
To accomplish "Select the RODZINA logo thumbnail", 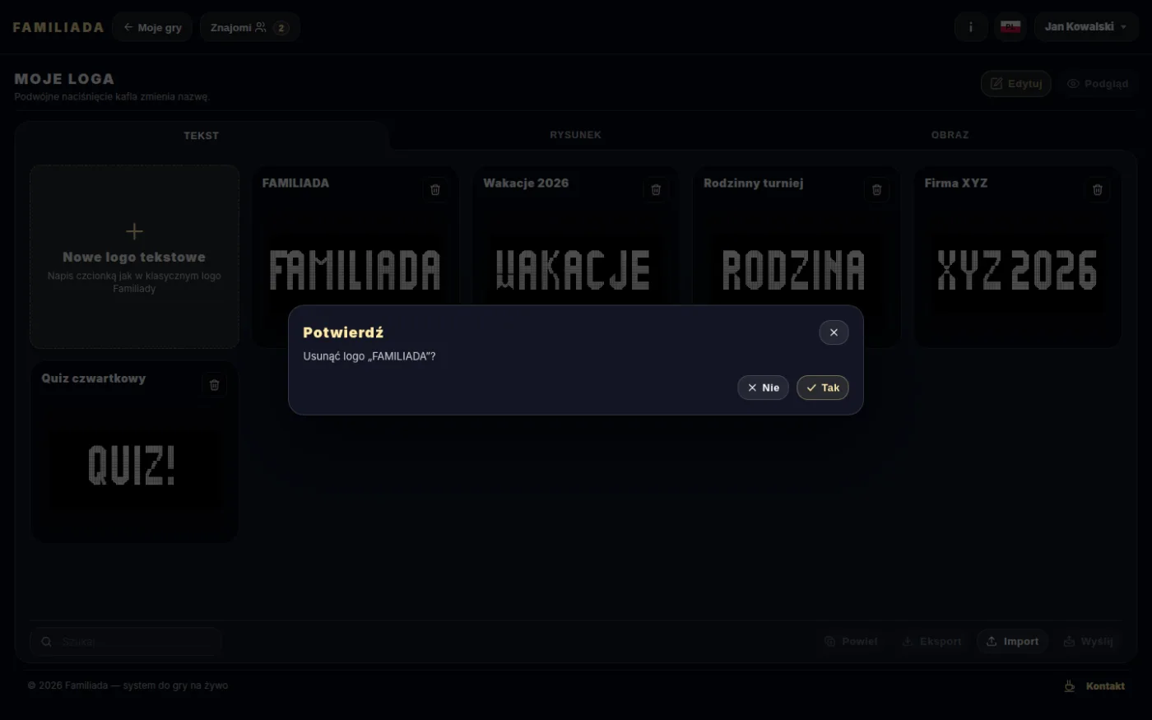I will click(x=793, y=270).
